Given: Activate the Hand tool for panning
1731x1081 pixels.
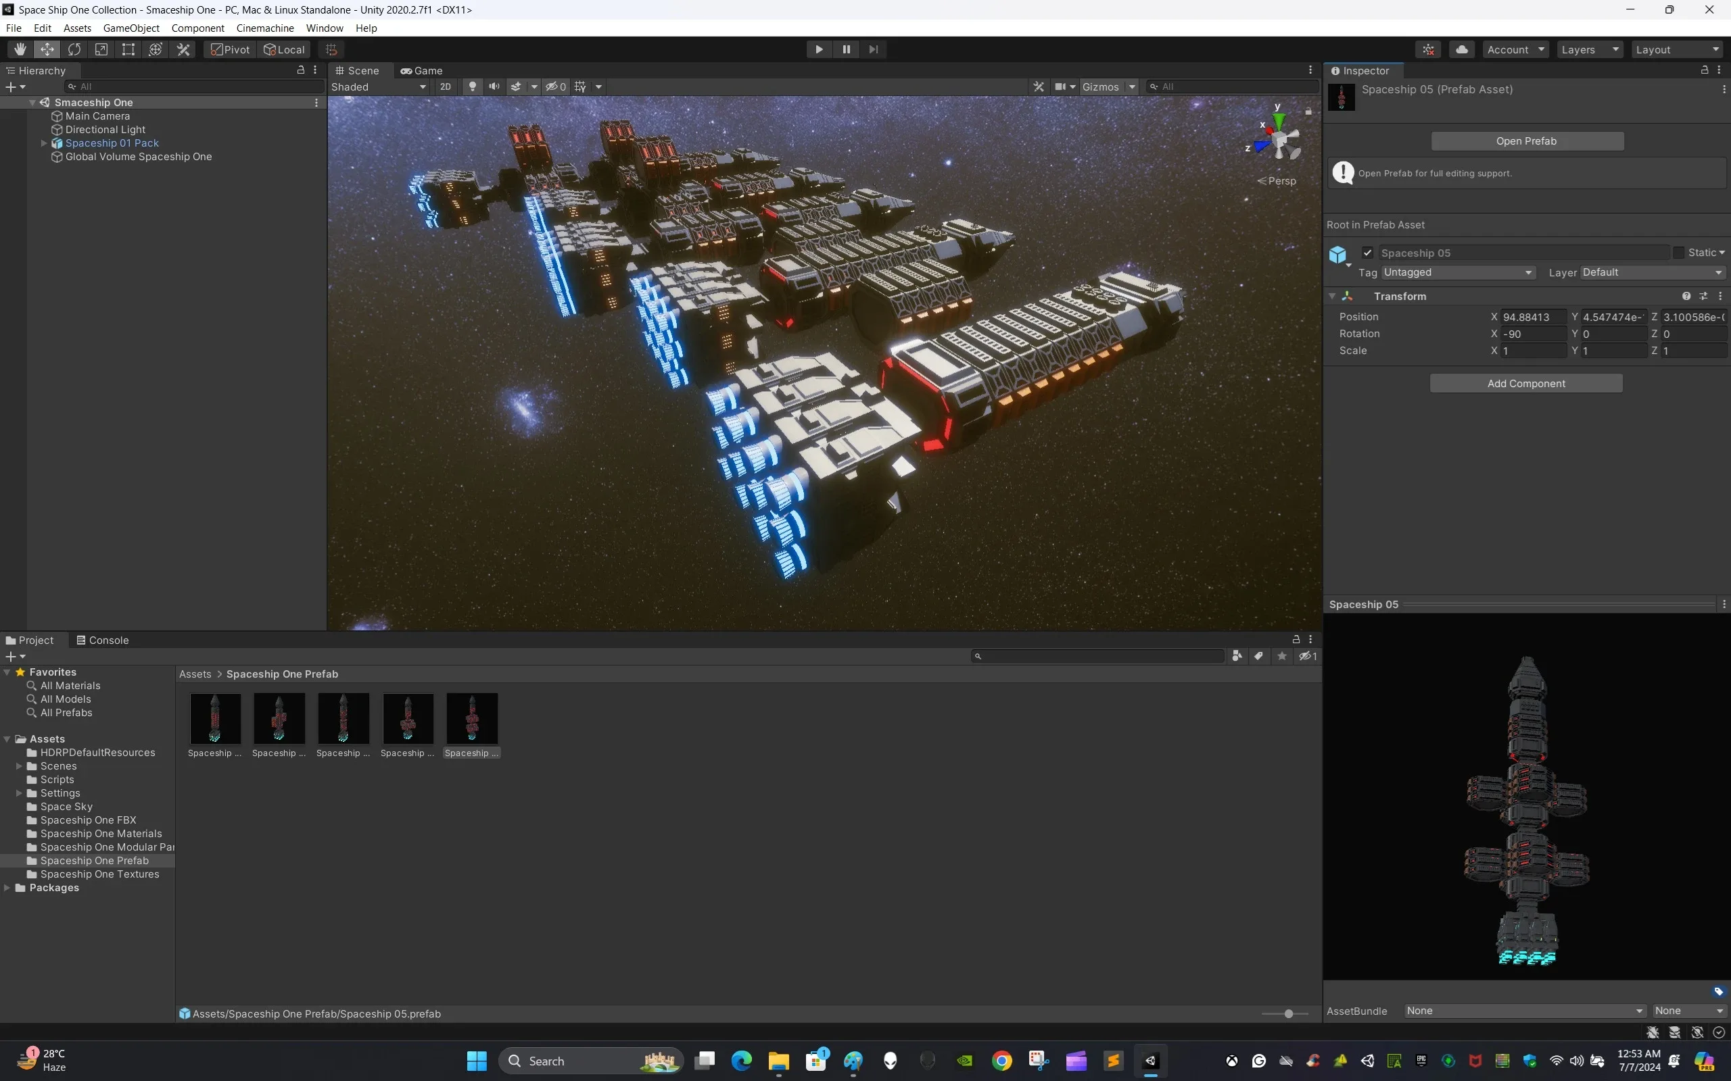Looking at the screenshot, I should (20, 49).
